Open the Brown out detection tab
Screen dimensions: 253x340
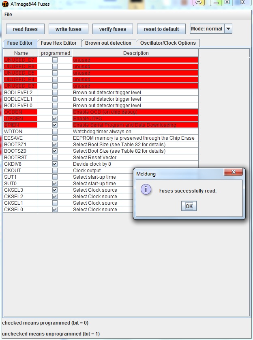click(x=108, y=43)
